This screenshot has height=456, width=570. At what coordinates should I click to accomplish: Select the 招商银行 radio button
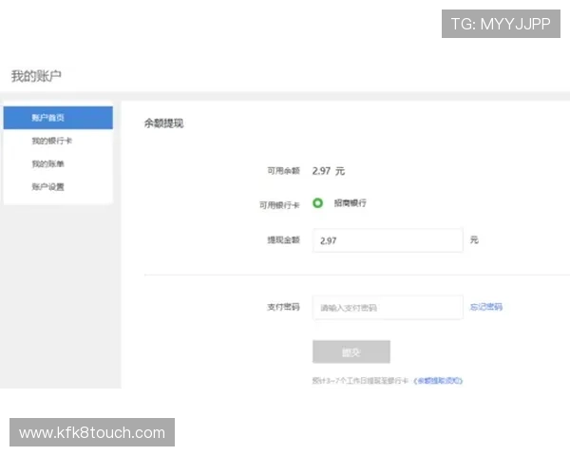click(317, 203)
